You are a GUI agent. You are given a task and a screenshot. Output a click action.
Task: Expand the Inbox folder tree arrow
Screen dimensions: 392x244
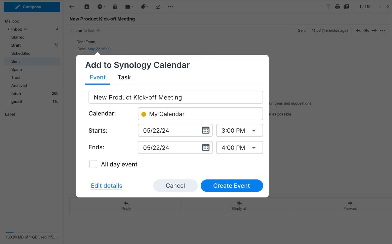coord(8,29)
